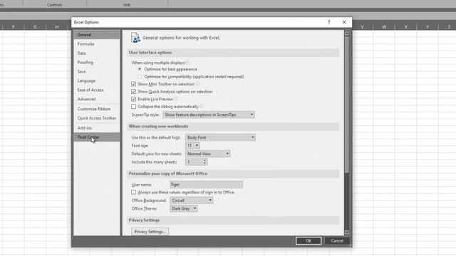Open the default font dropdown
456x256 pixels.
pyautogui.click(x=220, y=137)
